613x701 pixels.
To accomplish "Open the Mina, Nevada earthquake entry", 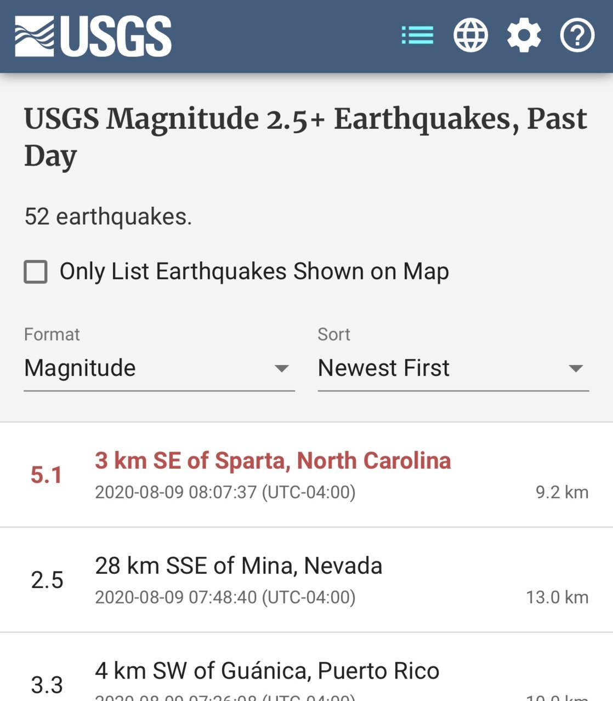I will [306, 580].
